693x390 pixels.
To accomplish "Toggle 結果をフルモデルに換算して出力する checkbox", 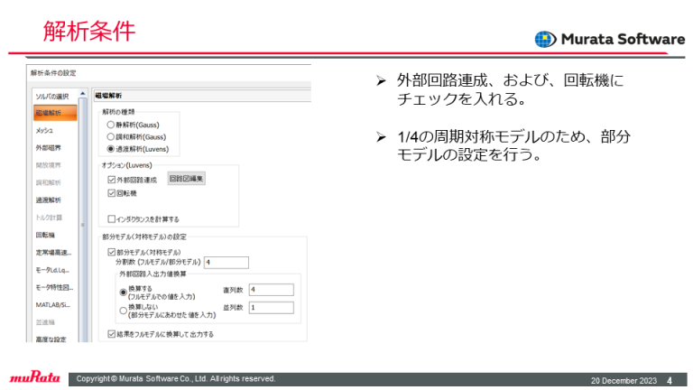I will pyautogui.click(x=112, y=333).
